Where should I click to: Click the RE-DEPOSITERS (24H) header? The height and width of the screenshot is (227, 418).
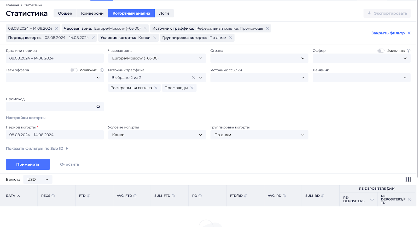(x=377, y=189)
